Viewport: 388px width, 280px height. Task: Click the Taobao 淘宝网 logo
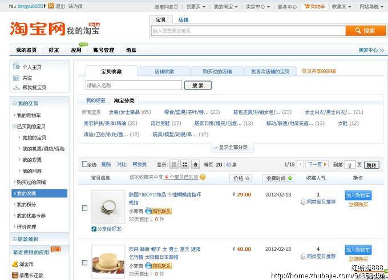(37, 29)
